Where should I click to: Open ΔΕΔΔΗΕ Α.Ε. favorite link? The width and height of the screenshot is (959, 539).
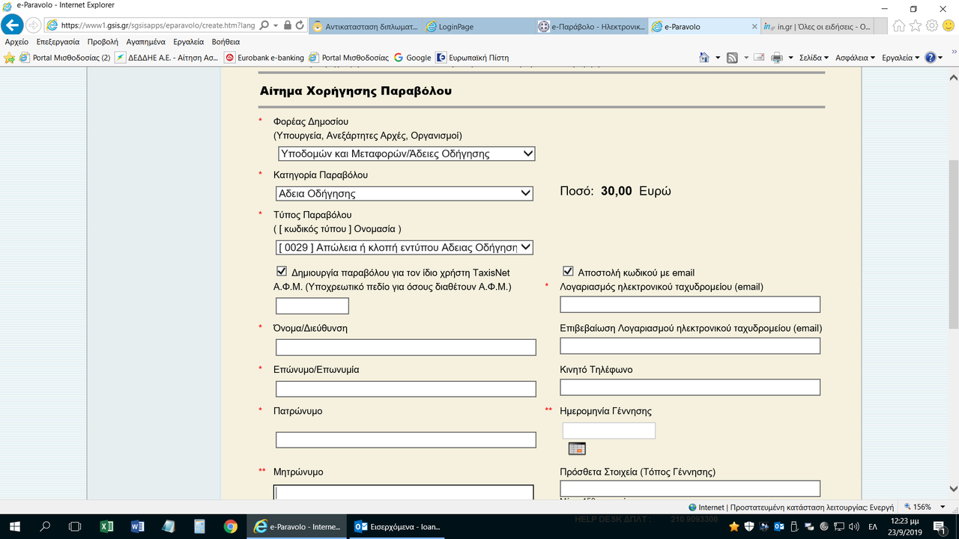[166, 58]
